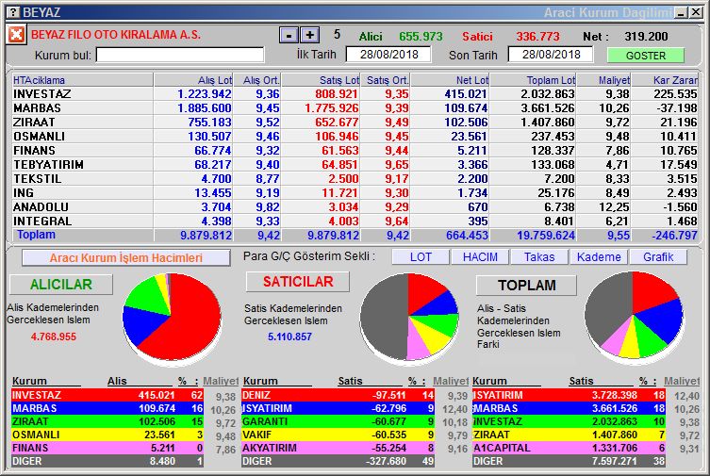Select the OSMANLI row in the table
This screenshot has height=476, width=710.
click(x=355, y=136)
